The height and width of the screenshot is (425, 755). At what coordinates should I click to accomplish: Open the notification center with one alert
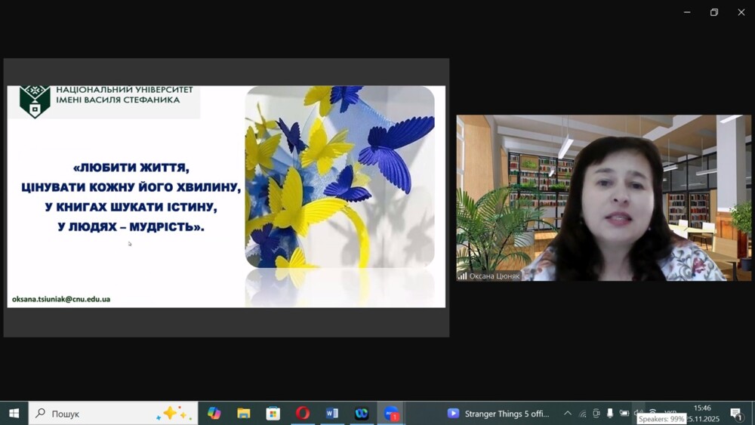click(736, 413)
